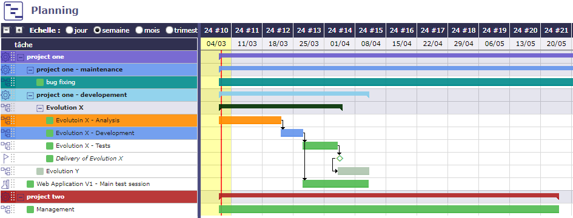Collapse project one - developement node
The image size is (573, 218).
[30, 95]
